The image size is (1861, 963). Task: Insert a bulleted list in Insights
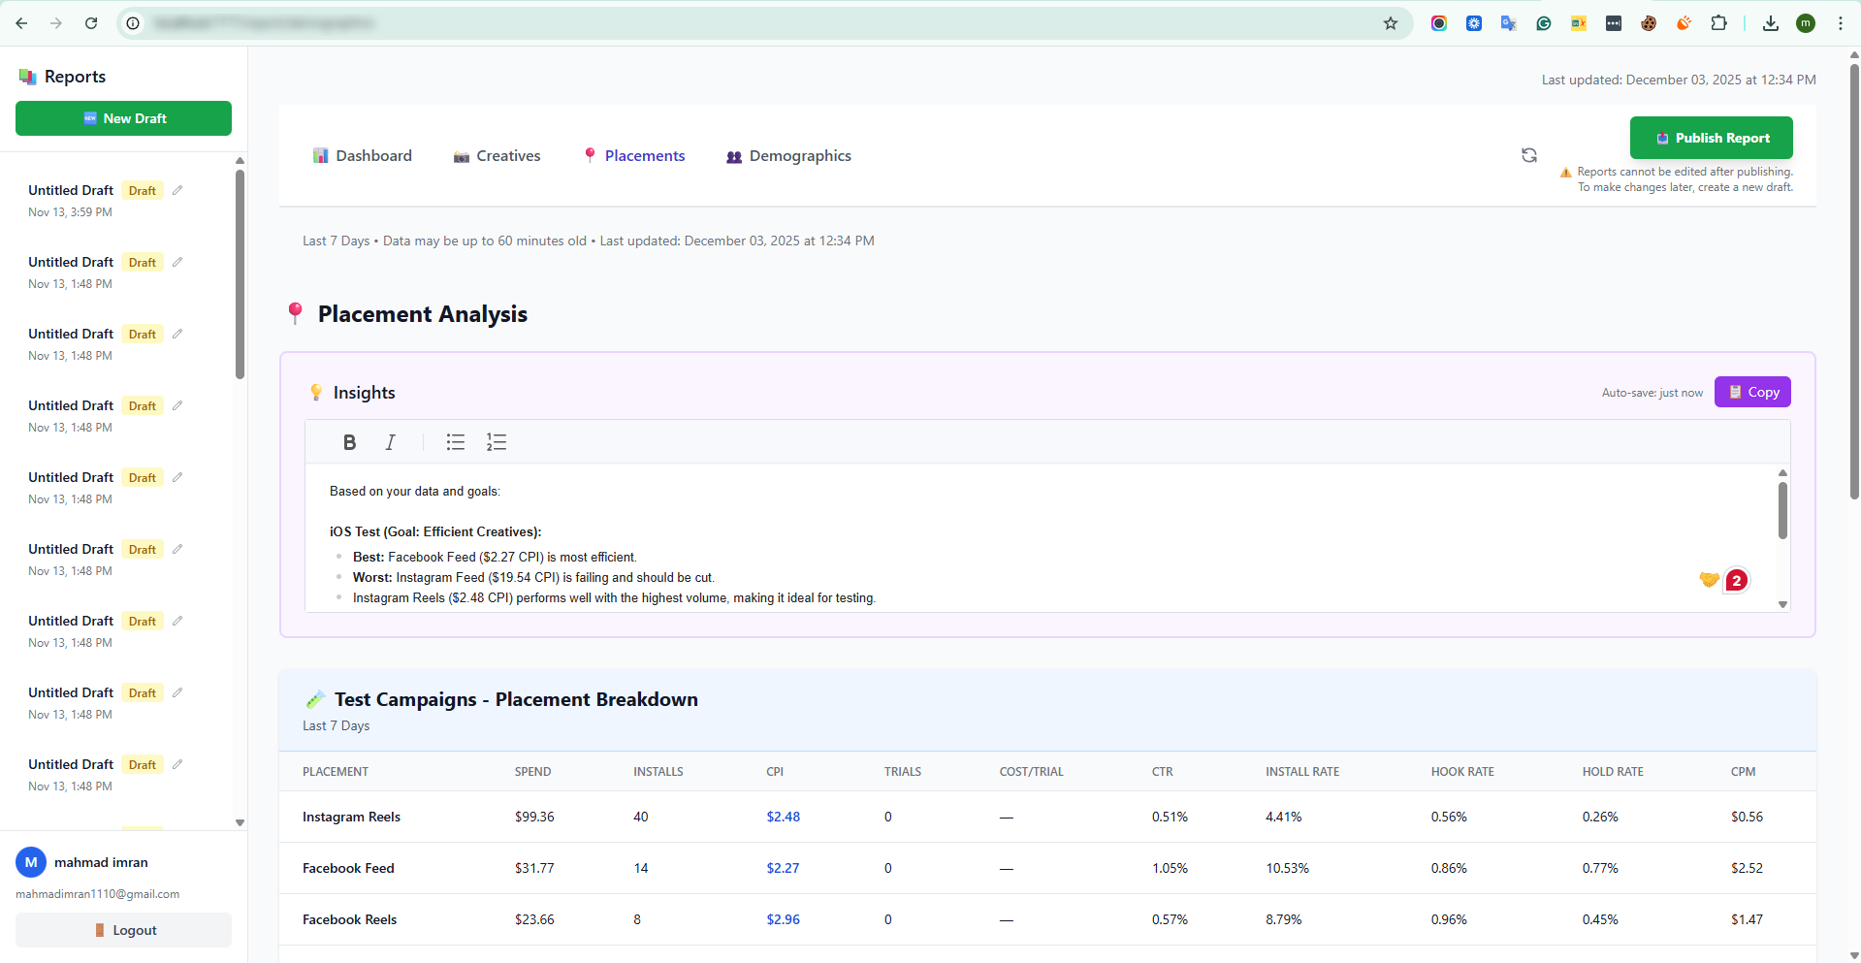coord(455,442)
